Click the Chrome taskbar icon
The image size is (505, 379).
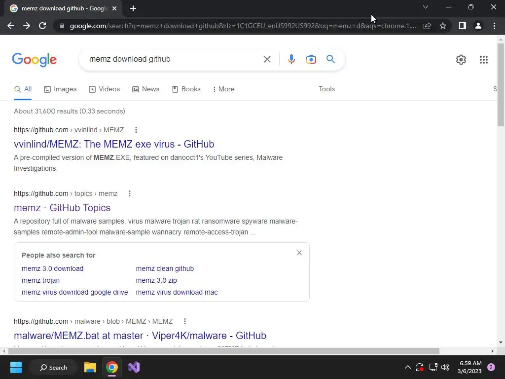[112, 367]
